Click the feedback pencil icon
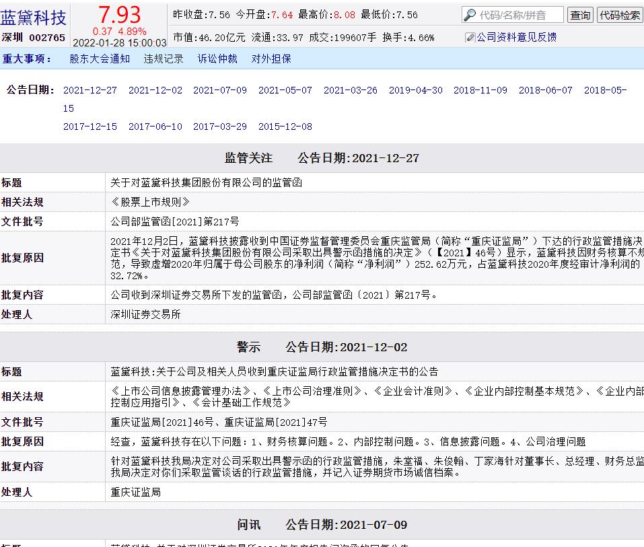Viewport: 644px width, 547px height. pos(470,38)
